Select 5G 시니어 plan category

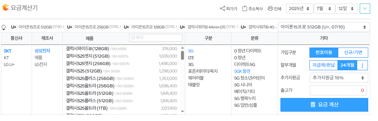click(243, 84)
